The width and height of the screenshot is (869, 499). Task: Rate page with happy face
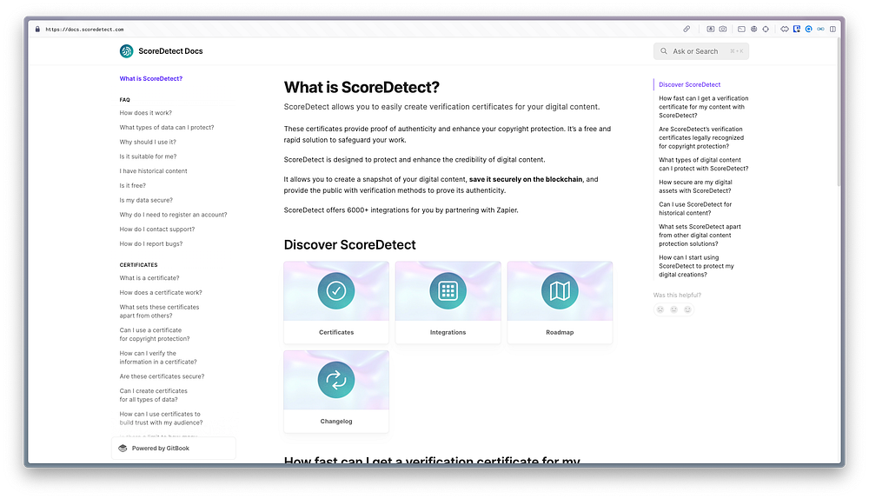pyautogui.click(x=687, y=309)
